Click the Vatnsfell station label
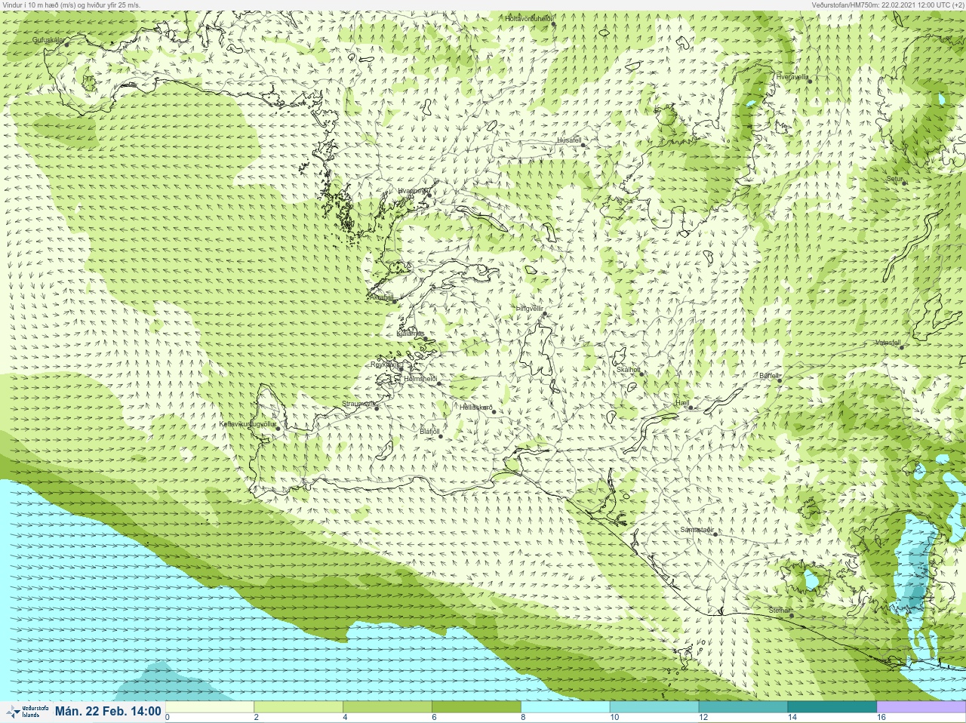Viewport: 966px width, 723px height. point(888,343)
